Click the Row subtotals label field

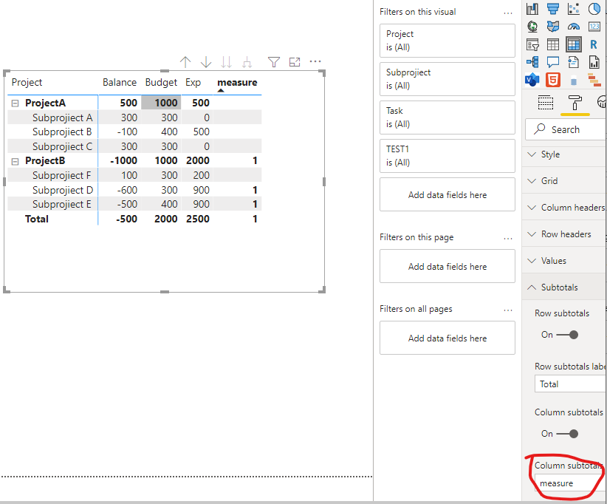click(x=570, y=384)
